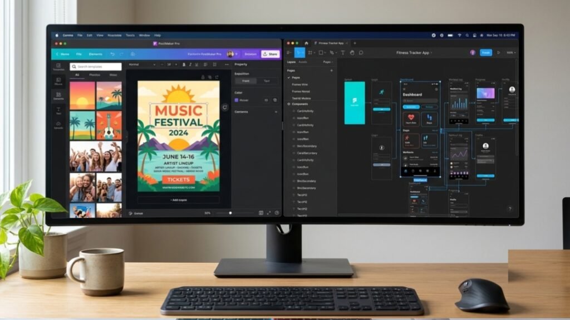This screenshot has height=320, width=570.
Task: Click the print icon beside the redo arrow
Action: coord(132,54)
